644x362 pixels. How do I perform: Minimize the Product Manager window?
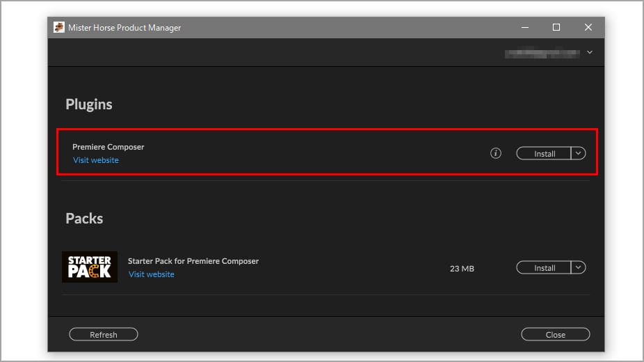(x=524, y=28)
